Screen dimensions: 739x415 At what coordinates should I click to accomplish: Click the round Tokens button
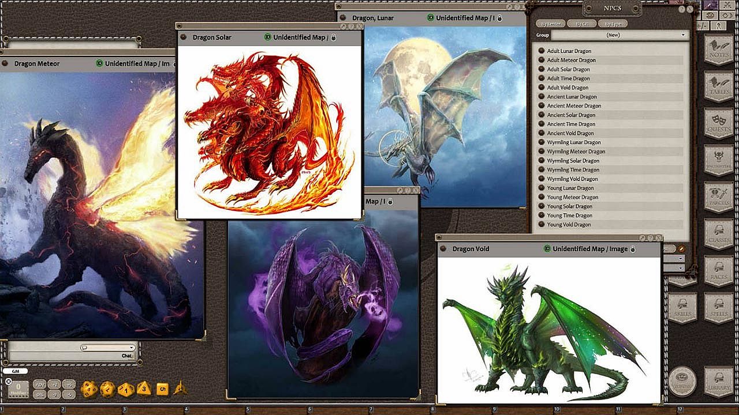[x=682, y=382]
